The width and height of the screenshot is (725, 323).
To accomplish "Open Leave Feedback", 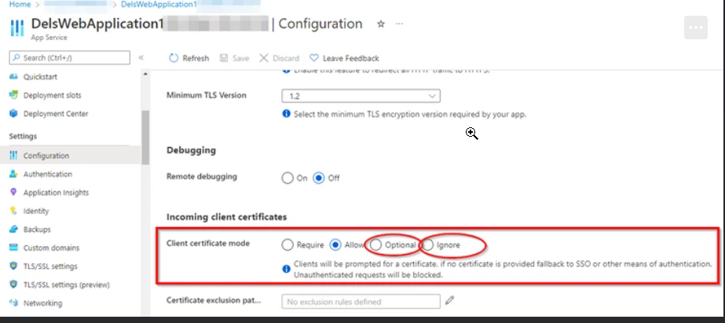I will click(345, 58).
